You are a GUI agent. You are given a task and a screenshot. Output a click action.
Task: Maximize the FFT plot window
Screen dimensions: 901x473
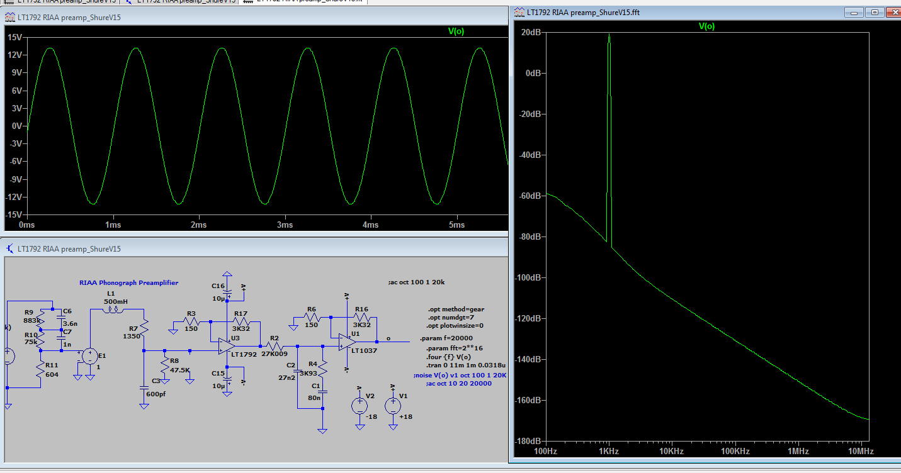(x=874, y=11)
